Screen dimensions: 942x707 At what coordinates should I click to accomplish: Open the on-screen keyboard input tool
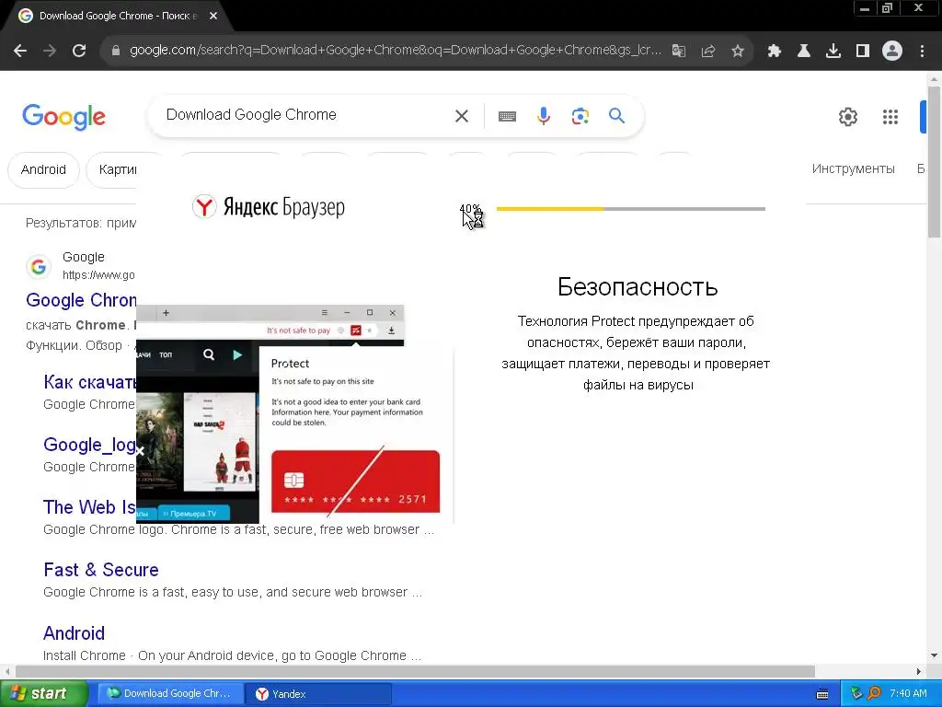click(x=507, y=116)
